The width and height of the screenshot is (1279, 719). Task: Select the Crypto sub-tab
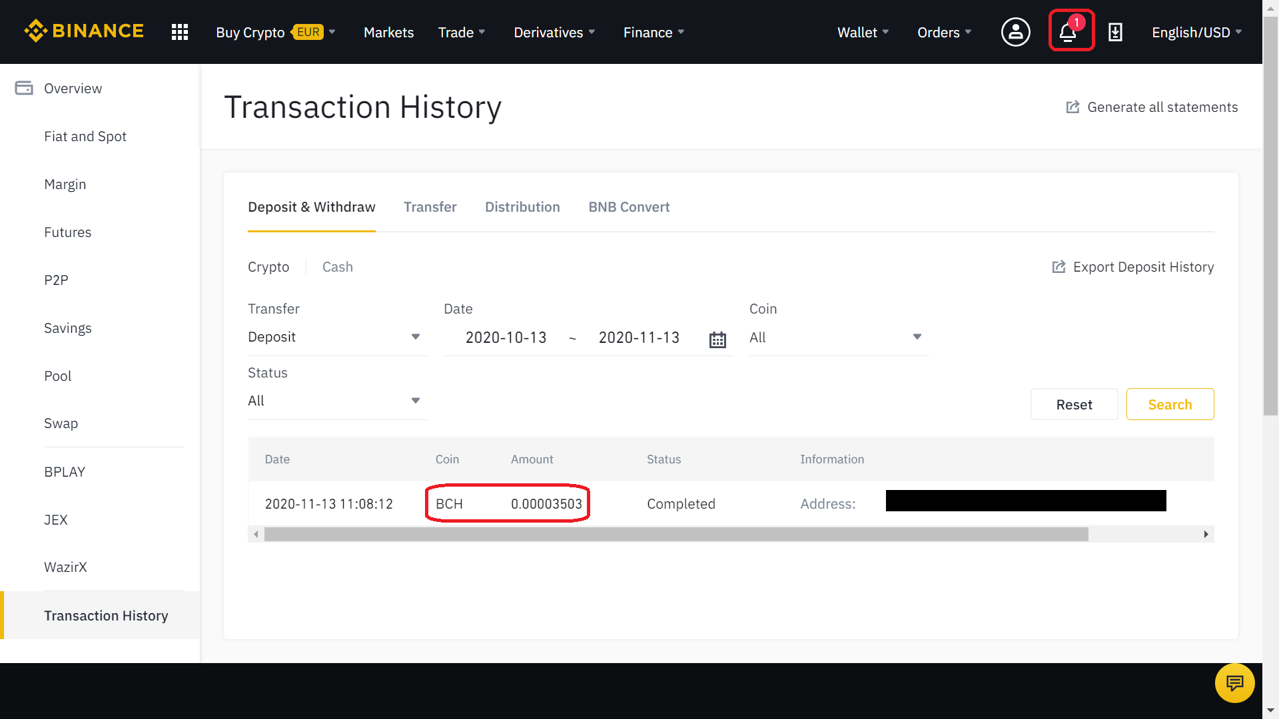[x=268, y=267]
